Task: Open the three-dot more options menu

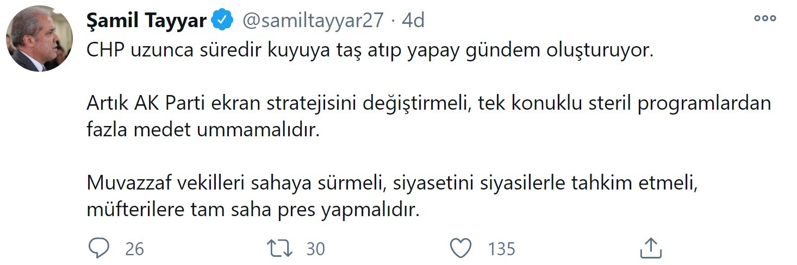Action: coord(764,19)
